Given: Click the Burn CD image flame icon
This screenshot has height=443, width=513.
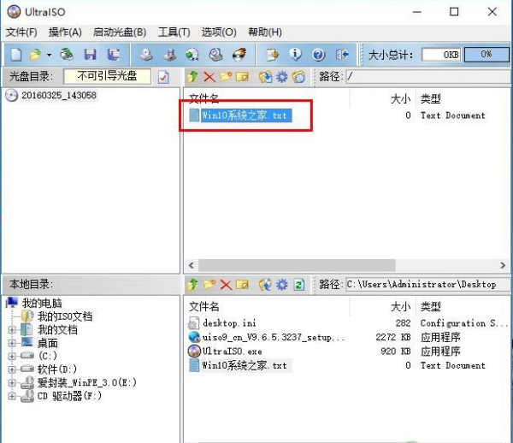Looking at the screenshot, I should pyautogui.click(x=239, y=55).
